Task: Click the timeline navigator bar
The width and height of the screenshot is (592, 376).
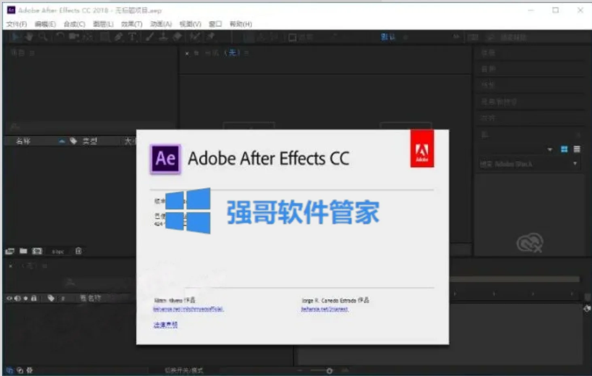Action: click(x=514, y=279)
